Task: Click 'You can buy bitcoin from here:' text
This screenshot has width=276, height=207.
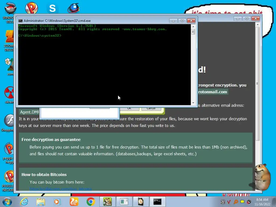Action: click(x=57, y=182)
